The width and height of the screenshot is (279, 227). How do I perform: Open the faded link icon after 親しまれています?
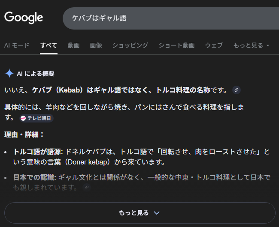[87, 188]
